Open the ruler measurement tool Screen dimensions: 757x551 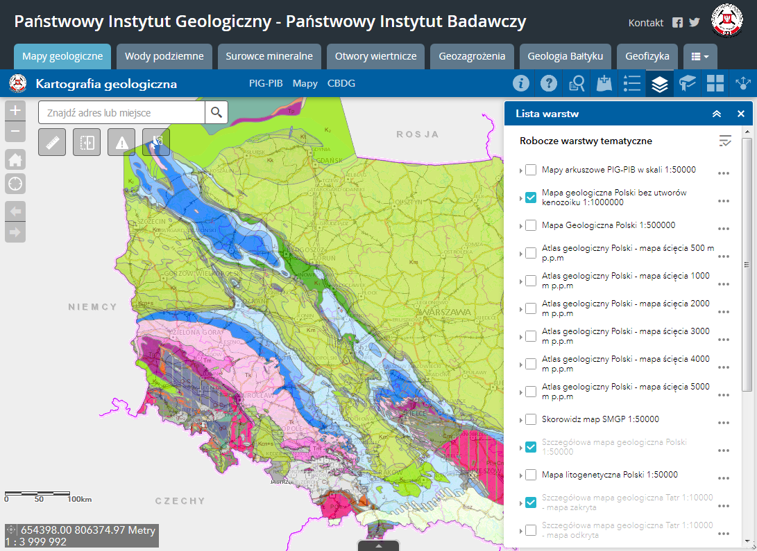pos(52,142)
